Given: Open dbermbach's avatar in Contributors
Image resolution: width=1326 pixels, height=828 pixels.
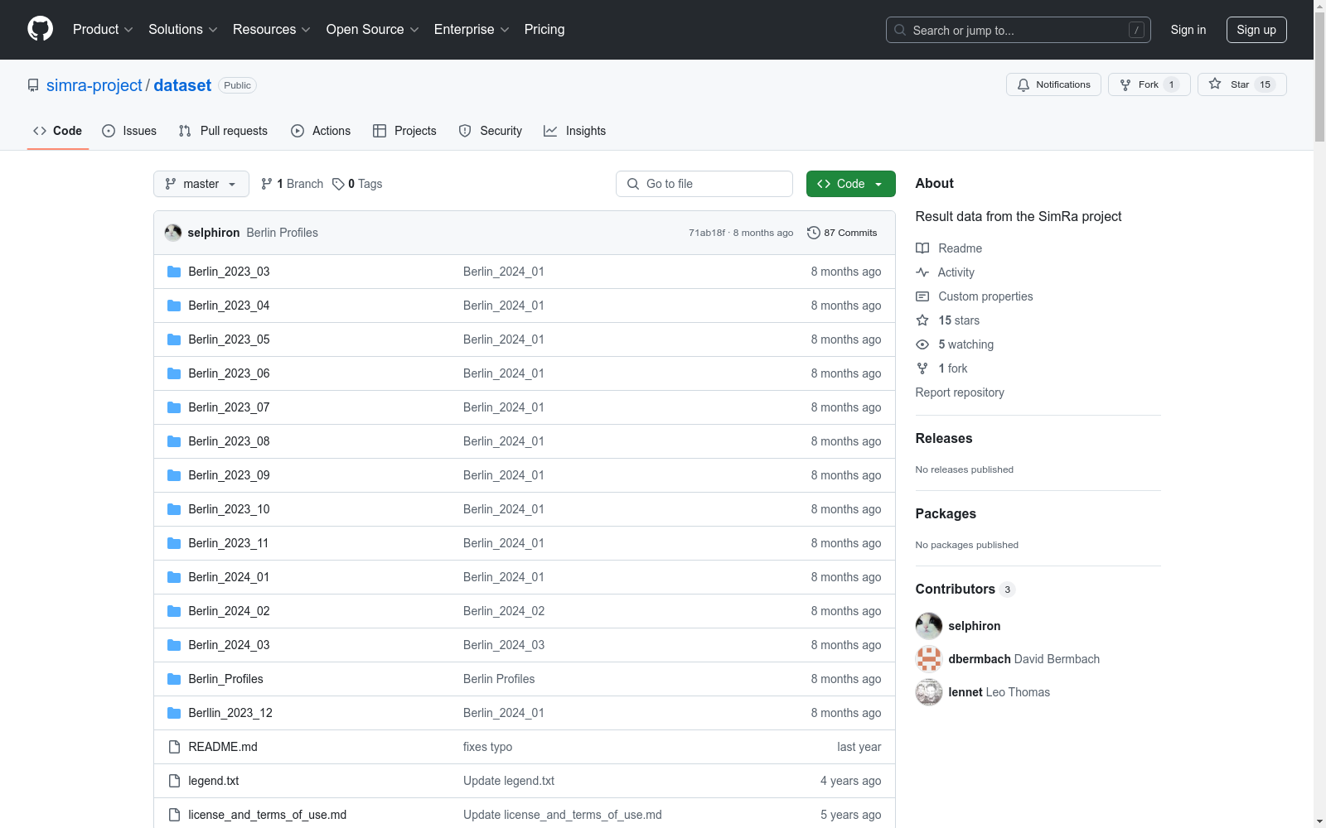Looking at the screenshot, I should (929, 659).
